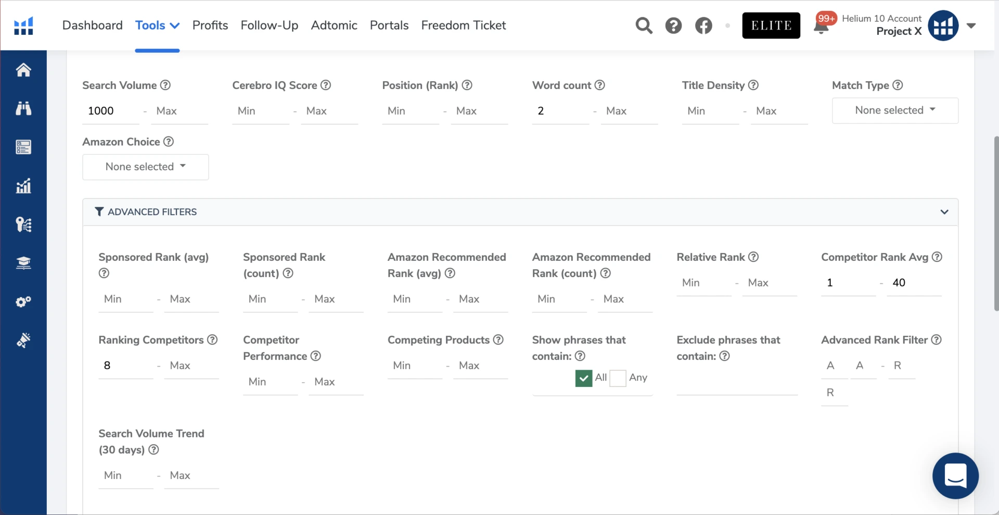Screen dimensions: 999x515
Task: Check the Any checkbox for phrases
Action: click(x=618, y=378)
